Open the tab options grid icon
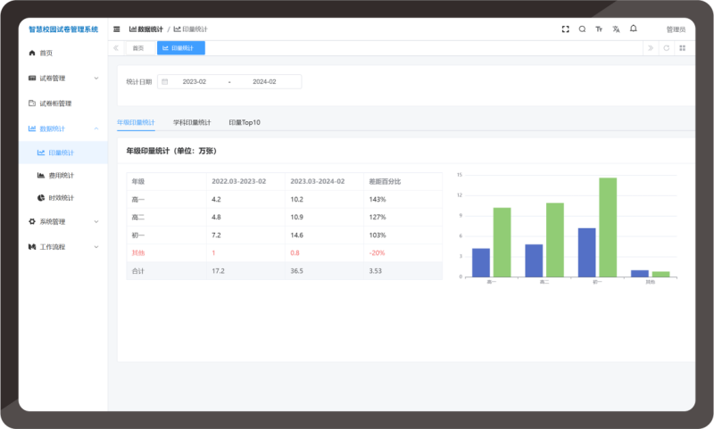714x429 pixels. 682,48
